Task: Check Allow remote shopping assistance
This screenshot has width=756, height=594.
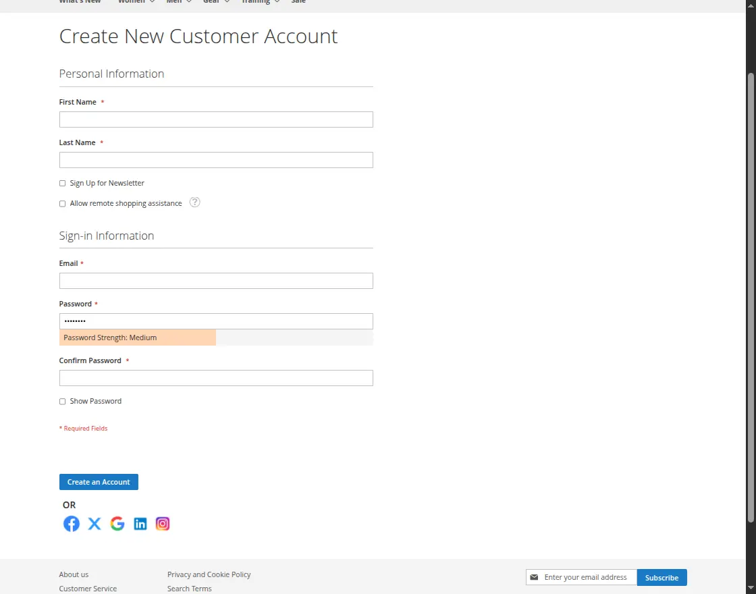Action: coord(62,203)
